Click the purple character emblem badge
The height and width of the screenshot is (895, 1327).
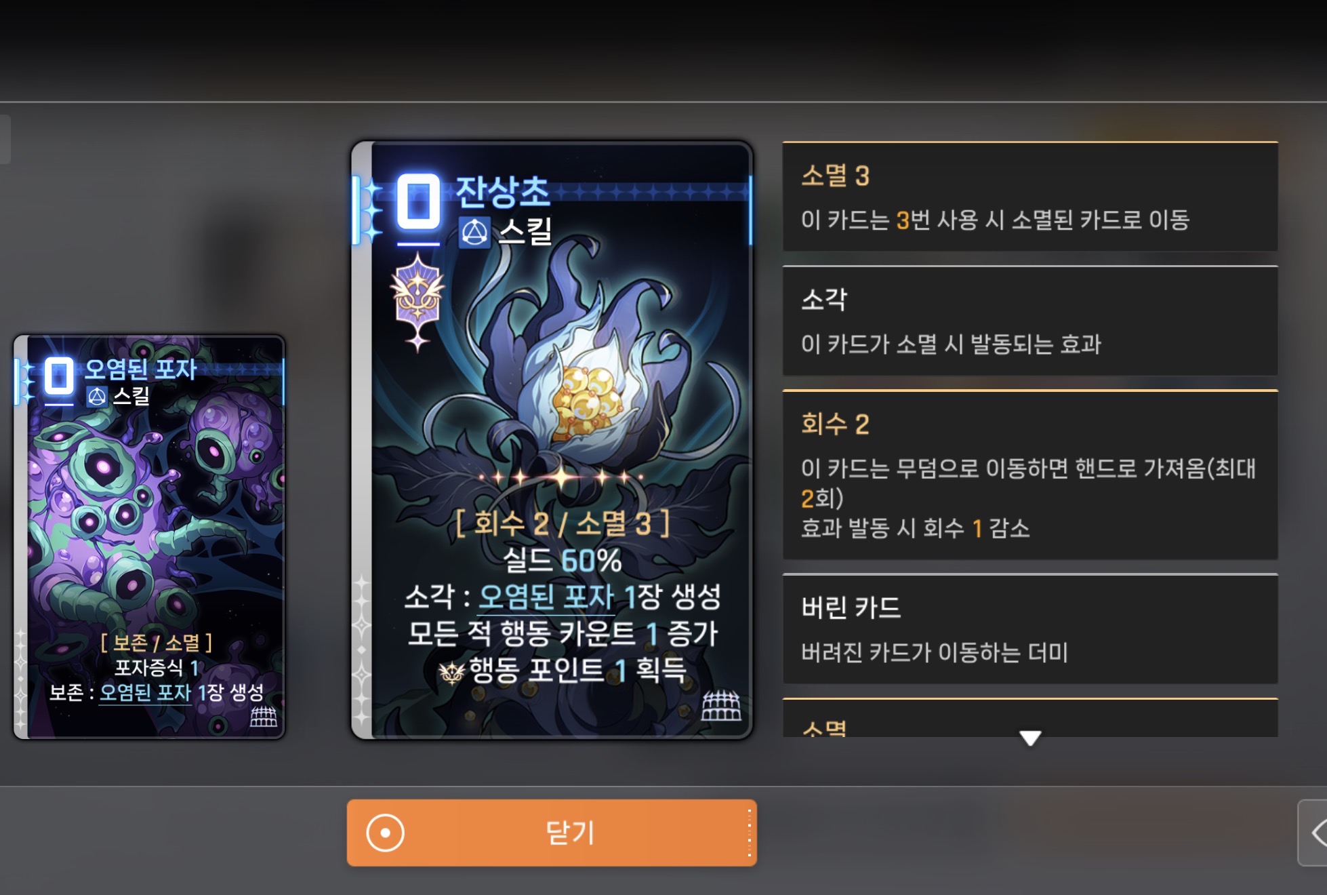(x=417, y=302)
